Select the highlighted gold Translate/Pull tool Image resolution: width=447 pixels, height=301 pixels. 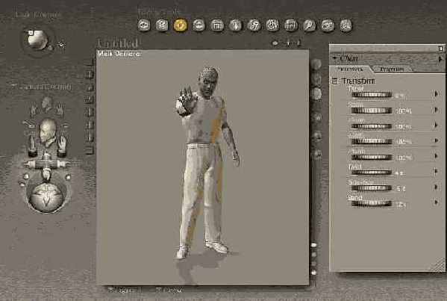pos(180,25)
